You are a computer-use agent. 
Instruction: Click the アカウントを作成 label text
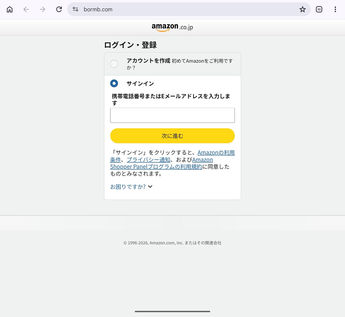(148, 61)
